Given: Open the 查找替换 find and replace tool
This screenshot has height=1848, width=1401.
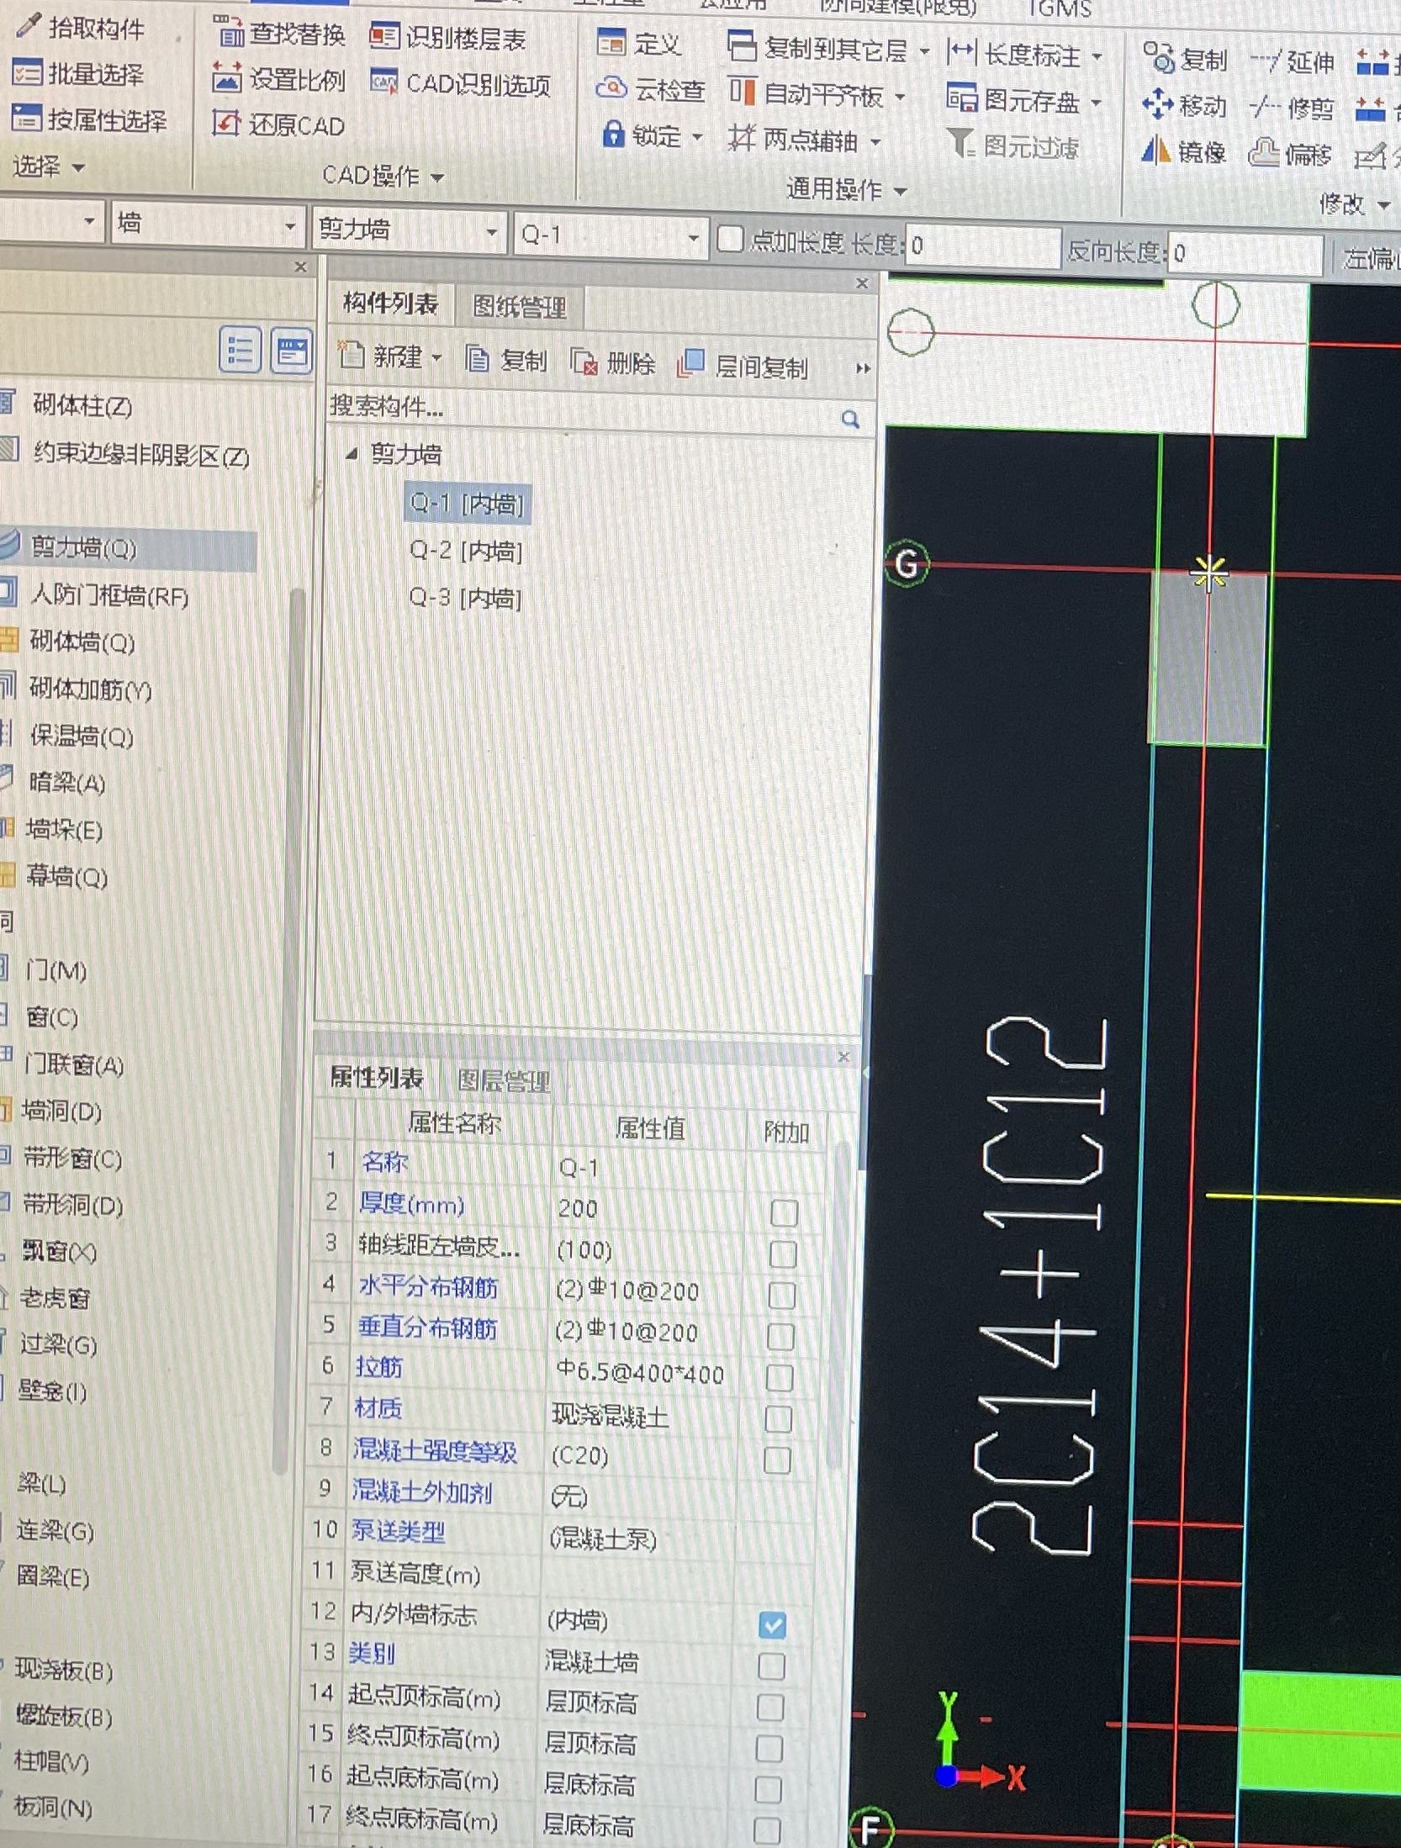Looking at the screenshot, I should tap(279, 34).
